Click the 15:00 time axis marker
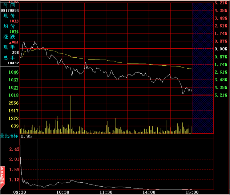Image resolution: width=230 pixels, height=195 pixels. (192, 192)
